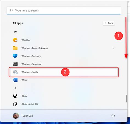Viewport: 130px width, 124px height.
Task: Open the Xbox app icon
Action: (15, 96)
